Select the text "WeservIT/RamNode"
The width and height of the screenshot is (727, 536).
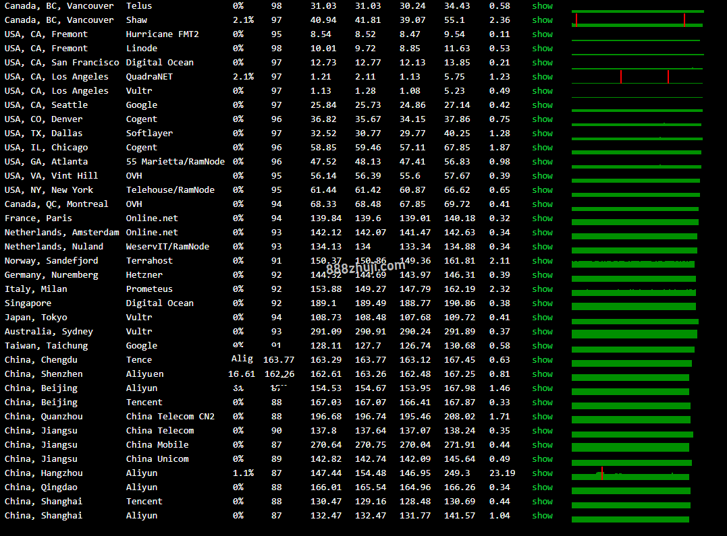(x=167, y=247)
